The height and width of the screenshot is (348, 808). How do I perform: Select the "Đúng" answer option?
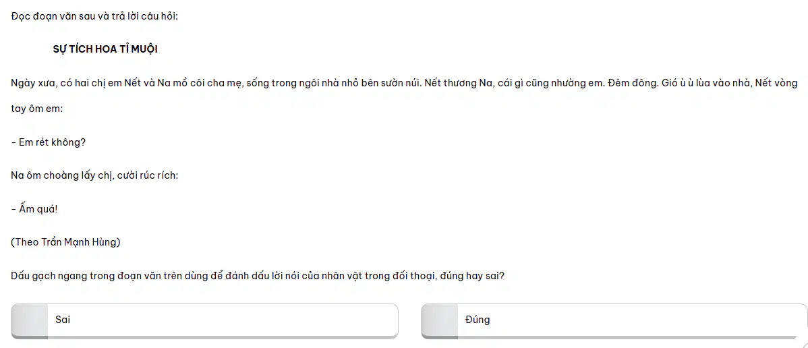point(614,320)
